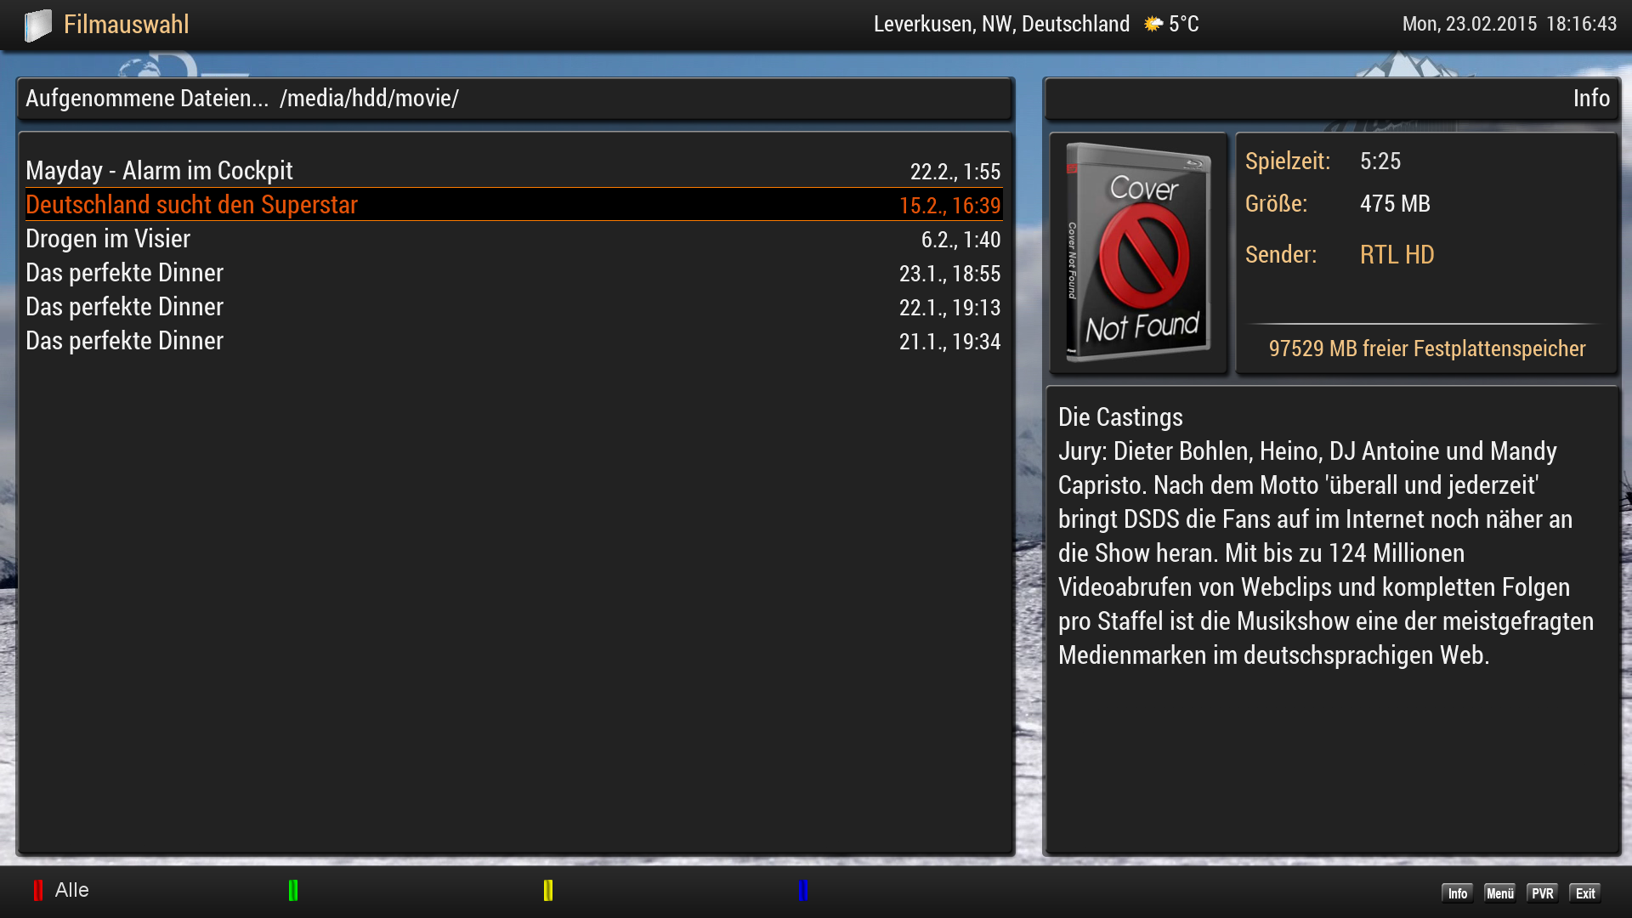
Task: Select Das perfekte Dinner from 21.1.
Action: [x=125, y=341]
